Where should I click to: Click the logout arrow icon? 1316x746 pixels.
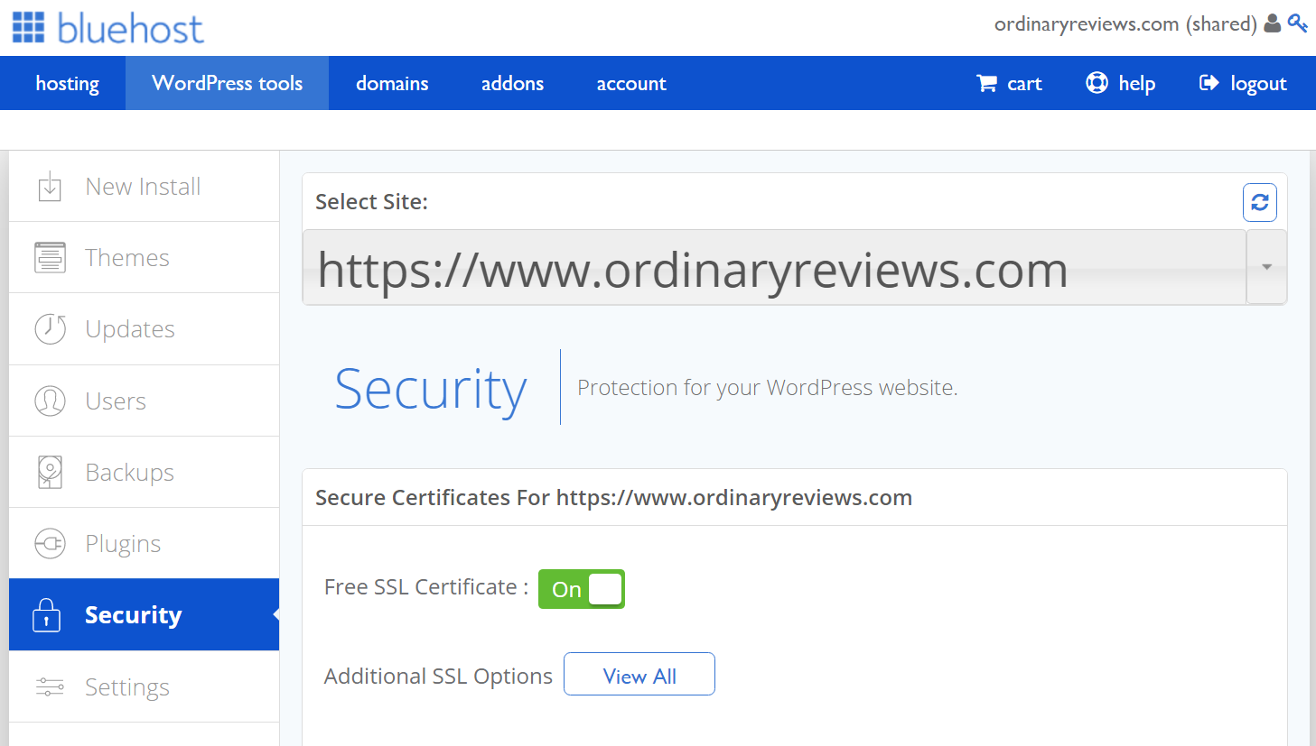click(x=1209, y=83)
